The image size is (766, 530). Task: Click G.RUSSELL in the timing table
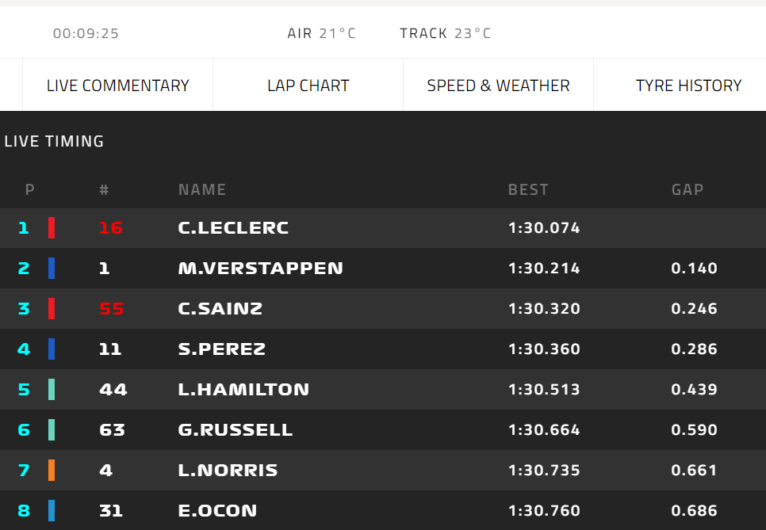click(x=235, y=430)
